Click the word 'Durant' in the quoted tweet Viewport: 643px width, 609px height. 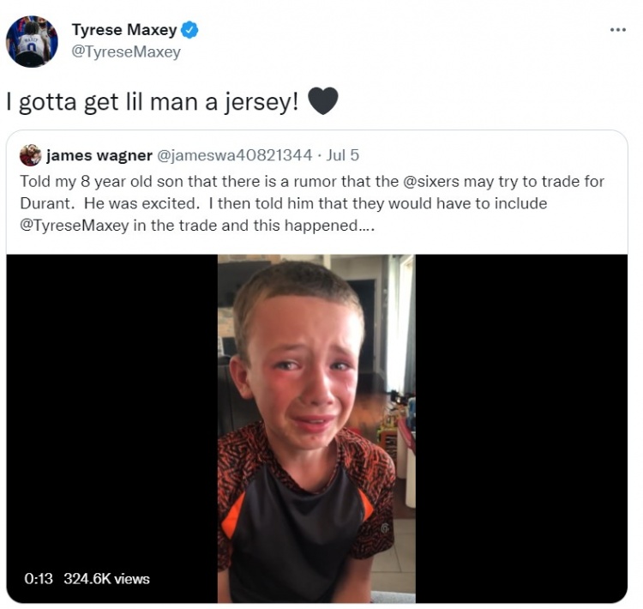[45, 204]
